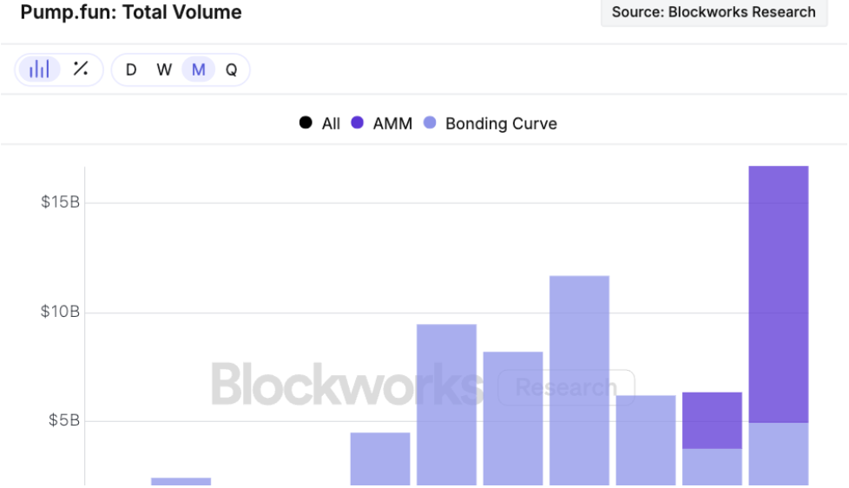Set the interval to D (daily)

pyautogui.click(x=131, y=69)
